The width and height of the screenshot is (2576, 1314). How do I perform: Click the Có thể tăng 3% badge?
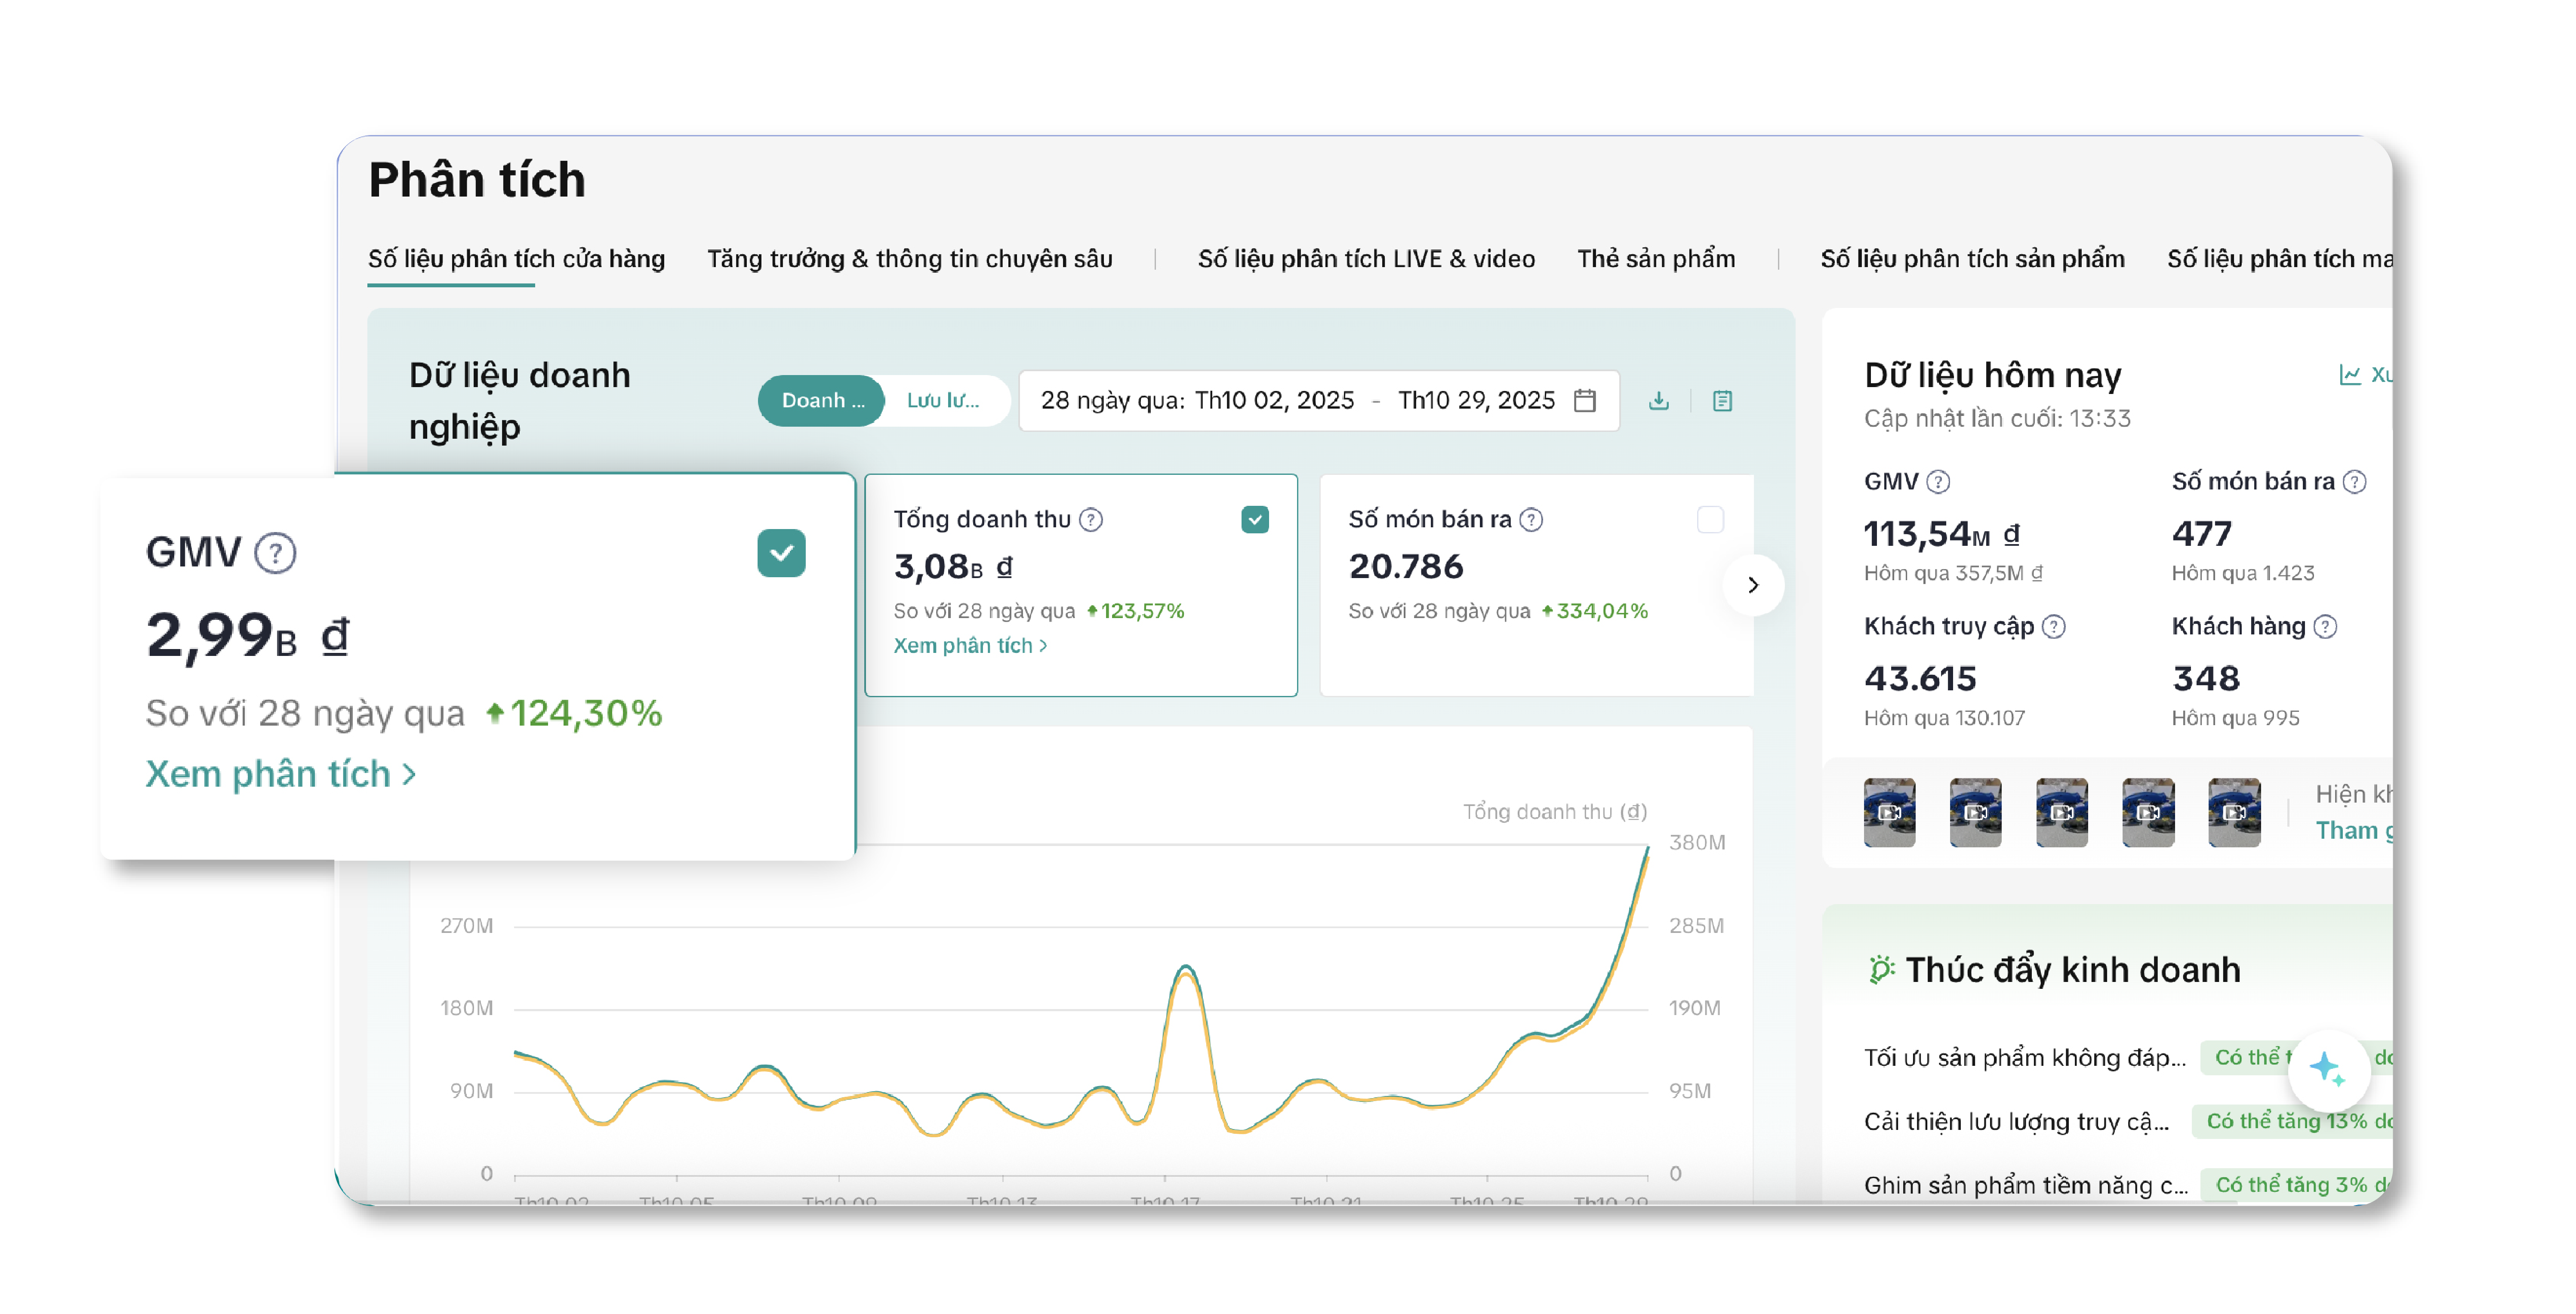pyautogui.click(x=2297, y=1186)
